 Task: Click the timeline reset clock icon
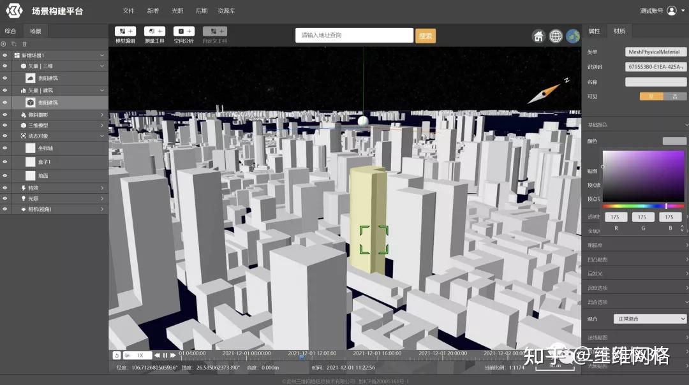click(117, 355)
